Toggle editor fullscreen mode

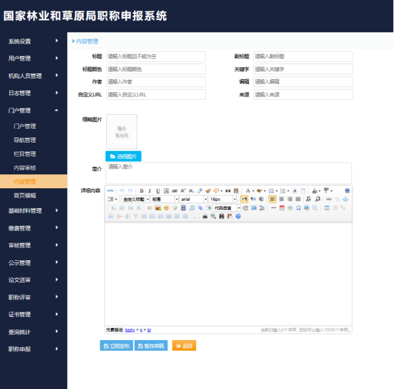click(x=347, y=191)
